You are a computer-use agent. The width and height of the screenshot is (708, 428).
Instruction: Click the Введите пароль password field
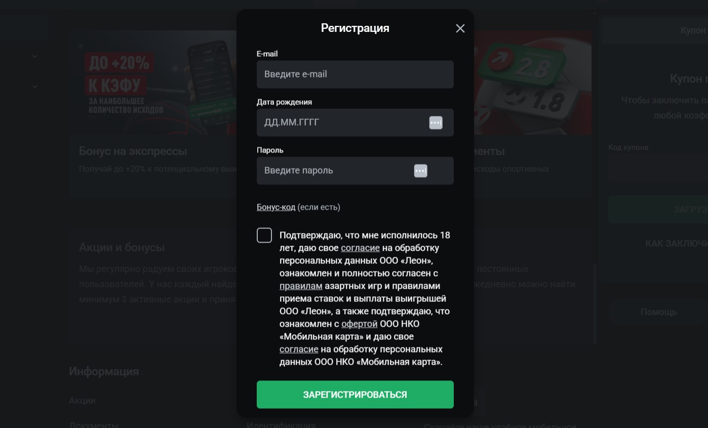[x=355, y=171]
